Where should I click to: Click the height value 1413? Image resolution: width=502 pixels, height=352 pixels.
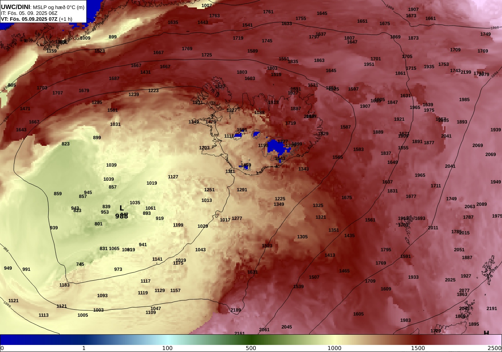pos(330,255)
